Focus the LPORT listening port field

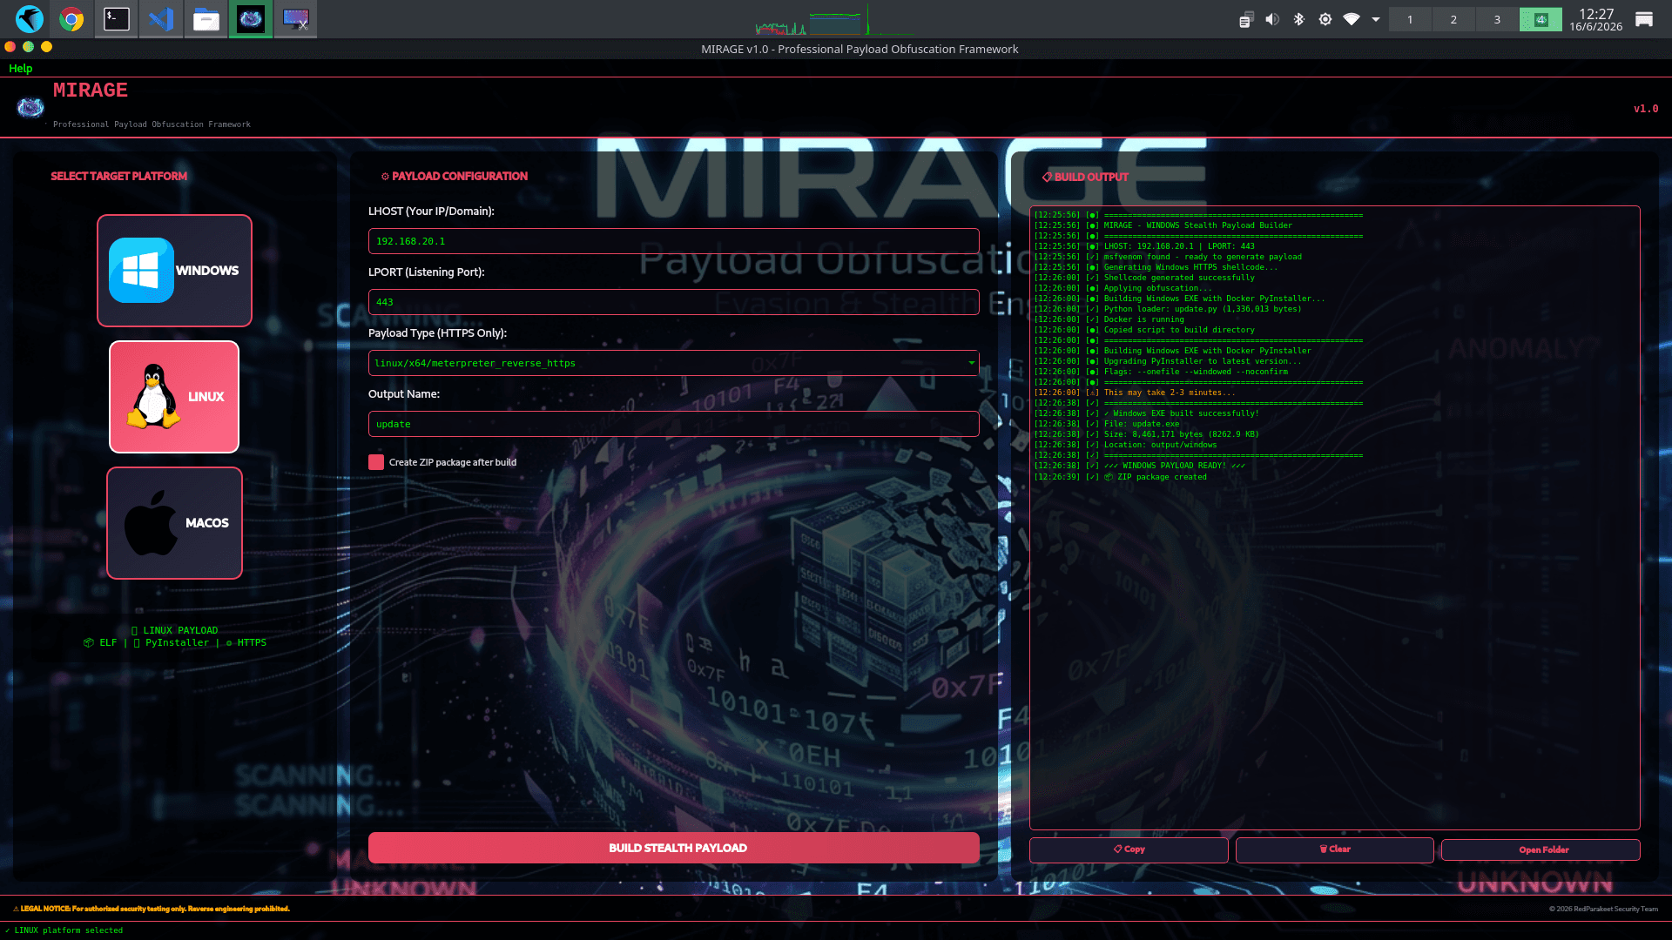pos(673,302)
